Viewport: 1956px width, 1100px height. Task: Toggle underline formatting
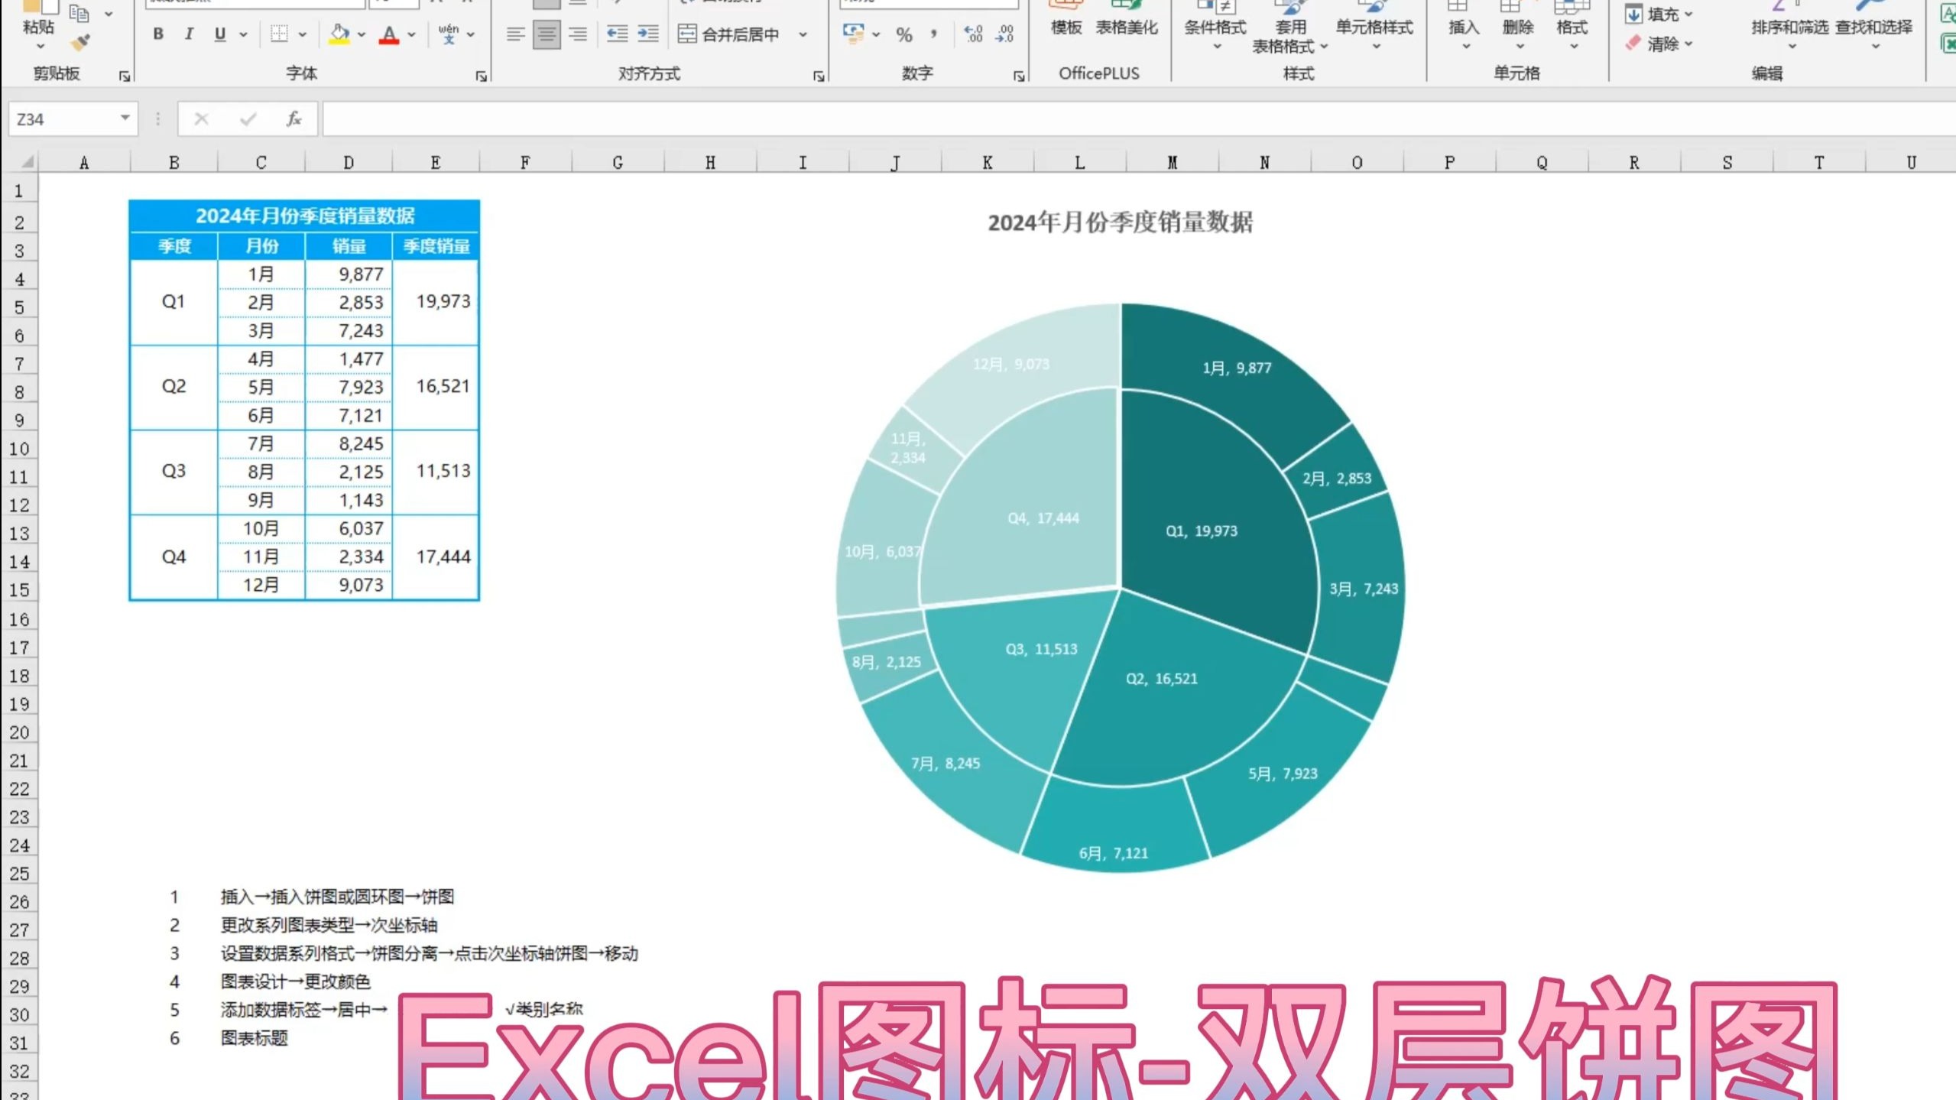click(x=219, y=34)
